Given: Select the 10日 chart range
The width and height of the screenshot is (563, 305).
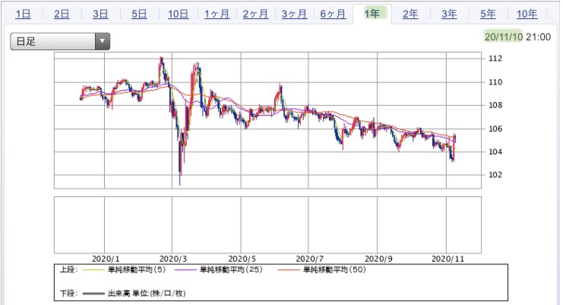Looking at the screenshot, I should click(x=179, y=14).
